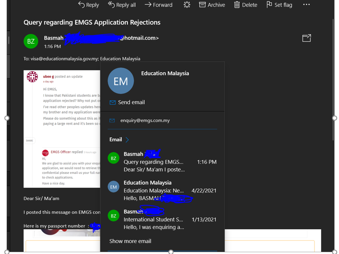Click the green BZ sender avatar
Image resolution: width=339 pixels, height=254 pixels.
(x=31, y=41)
